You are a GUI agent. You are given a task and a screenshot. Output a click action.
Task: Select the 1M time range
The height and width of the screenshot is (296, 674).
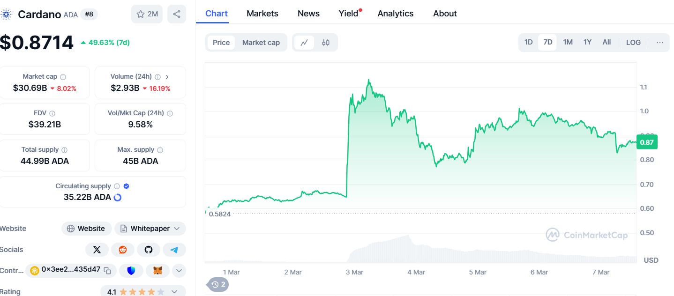(568, 42)
